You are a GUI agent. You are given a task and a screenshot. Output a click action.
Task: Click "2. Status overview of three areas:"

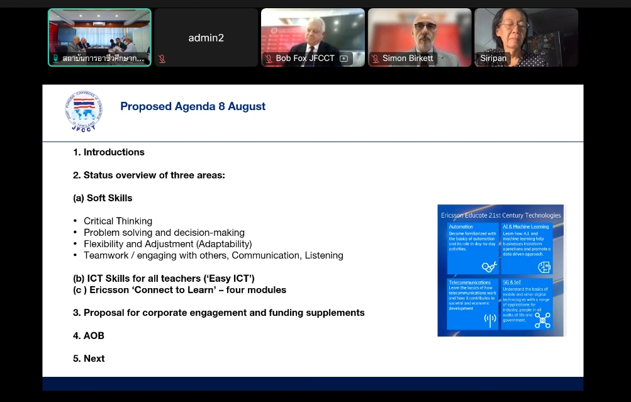149,175
